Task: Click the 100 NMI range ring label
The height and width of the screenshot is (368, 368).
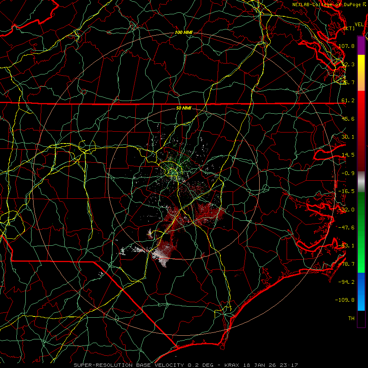Action: (x=184, y=32)
